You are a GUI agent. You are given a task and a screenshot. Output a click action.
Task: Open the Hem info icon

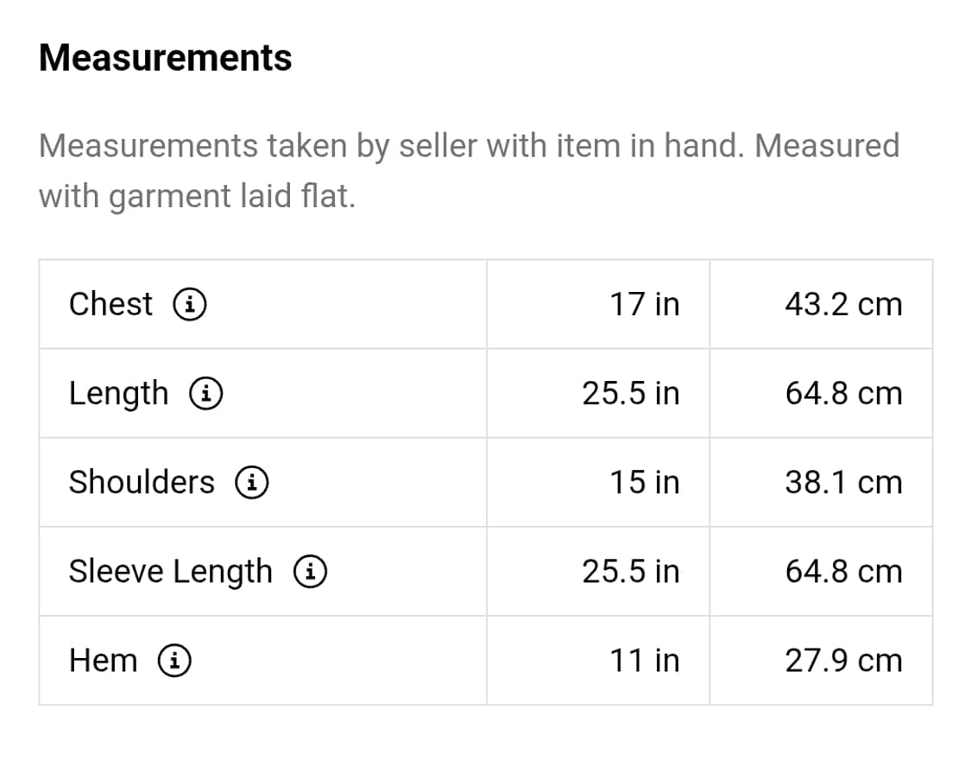[x=174, y=661]
